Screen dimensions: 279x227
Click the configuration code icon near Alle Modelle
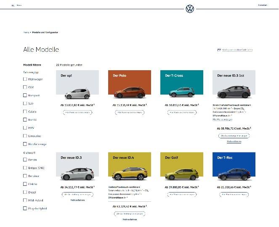[219, 50]
